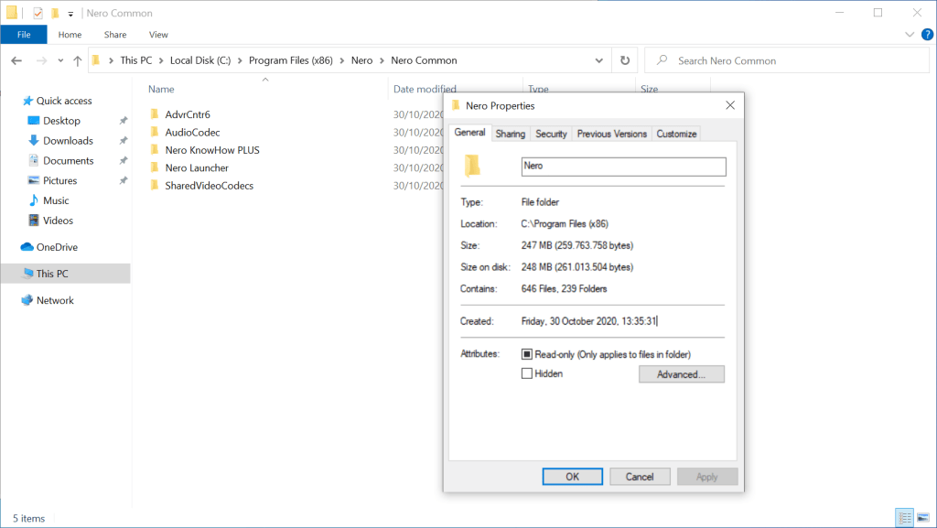Click the Search Nero Common field
The width and height of the screenshot is (937, 528).
tap(792, 60)
